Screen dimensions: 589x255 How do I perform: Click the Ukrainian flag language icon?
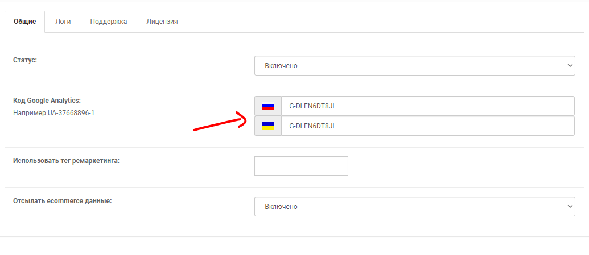[x=268, y=126]
